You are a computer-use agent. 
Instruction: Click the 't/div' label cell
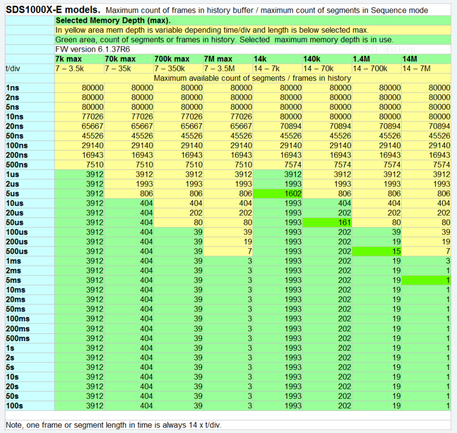click(x=29, y=69)
